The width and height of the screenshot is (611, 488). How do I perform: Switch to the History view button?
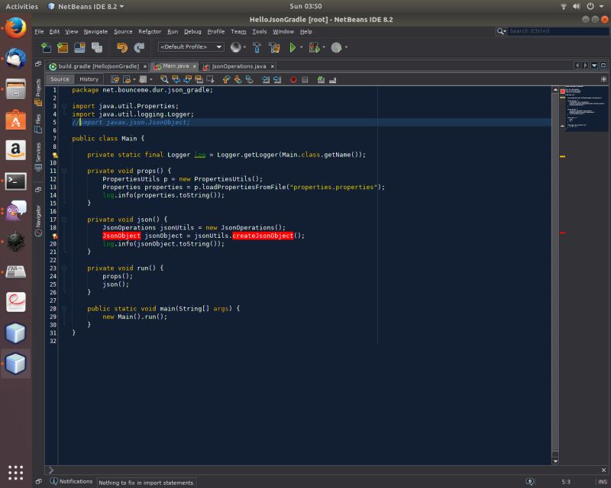[89, 79]
